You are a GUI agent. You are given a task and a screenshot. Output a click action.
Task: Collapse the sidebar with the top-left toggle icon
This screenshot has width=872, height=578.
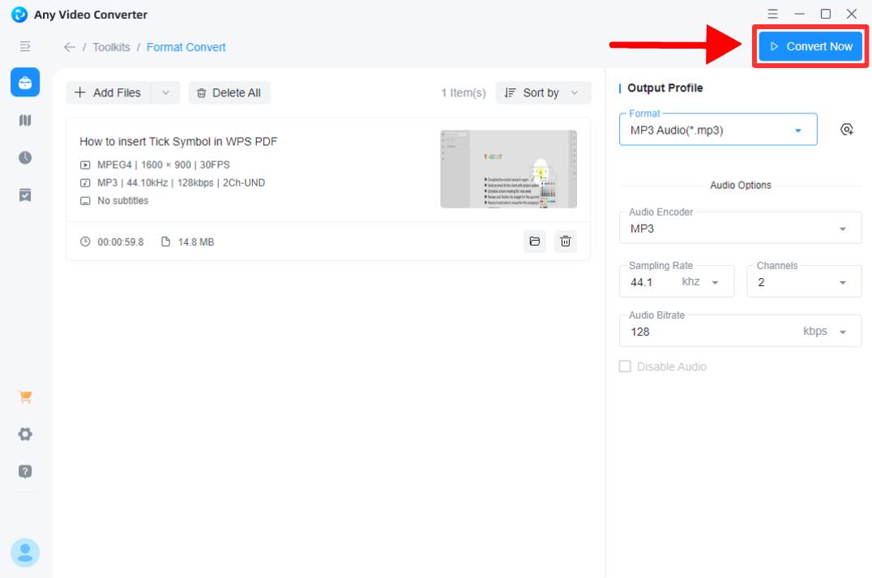pyautogui.click(x=25, y=46)
